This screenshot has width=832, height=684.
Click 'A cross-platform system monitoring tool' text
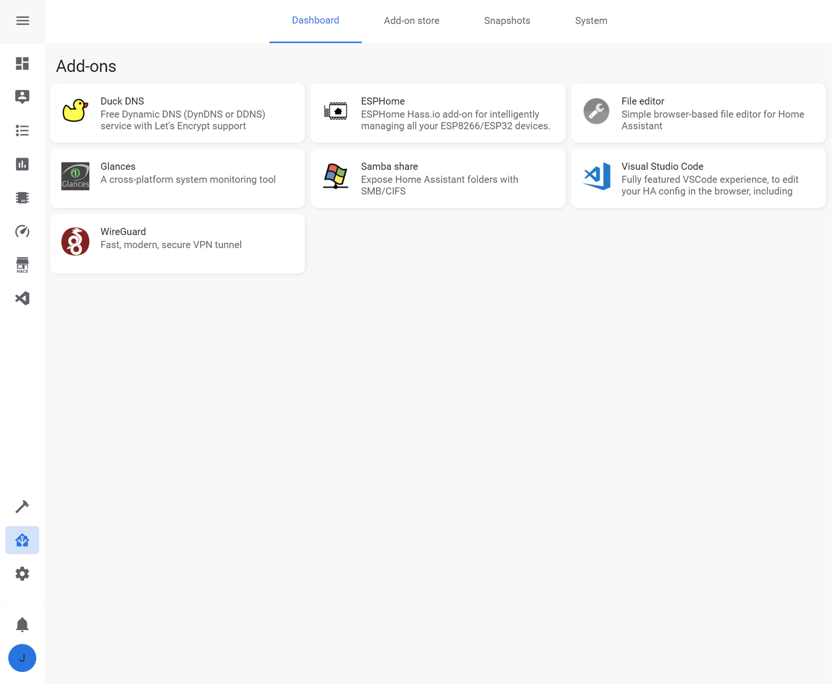pos(188,179)
